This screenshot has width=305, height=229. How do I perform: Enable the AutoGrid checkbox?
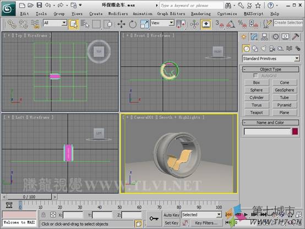(x=255, y=75)
